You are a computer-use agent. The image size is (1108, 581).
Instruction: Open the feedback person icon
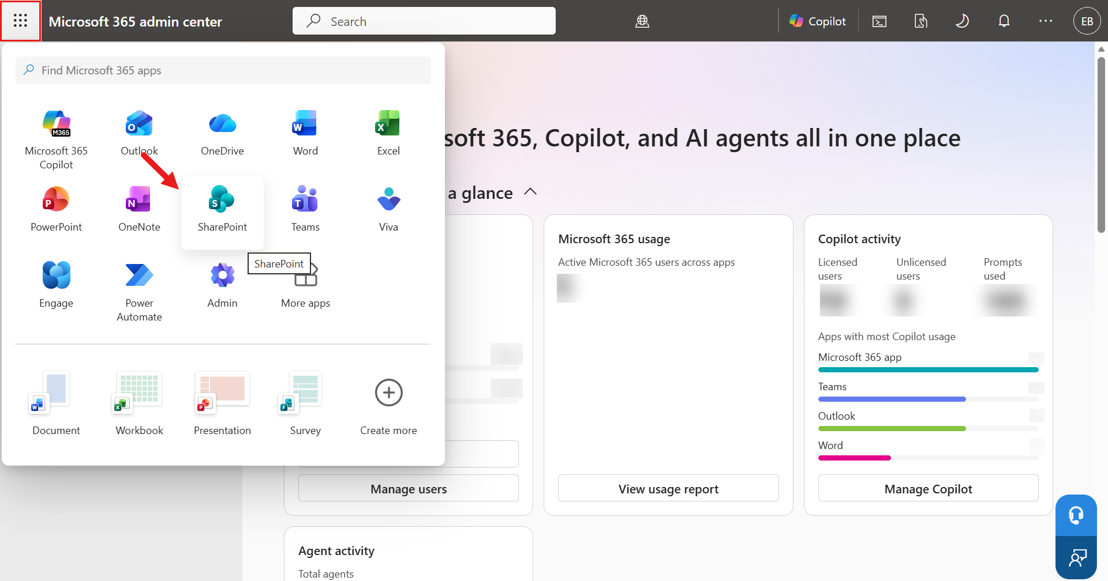click(1076, 557)
